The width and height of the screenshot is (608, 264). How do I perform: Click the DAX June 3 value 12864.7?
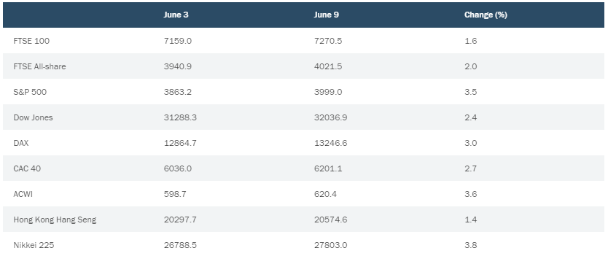[180, 143]
